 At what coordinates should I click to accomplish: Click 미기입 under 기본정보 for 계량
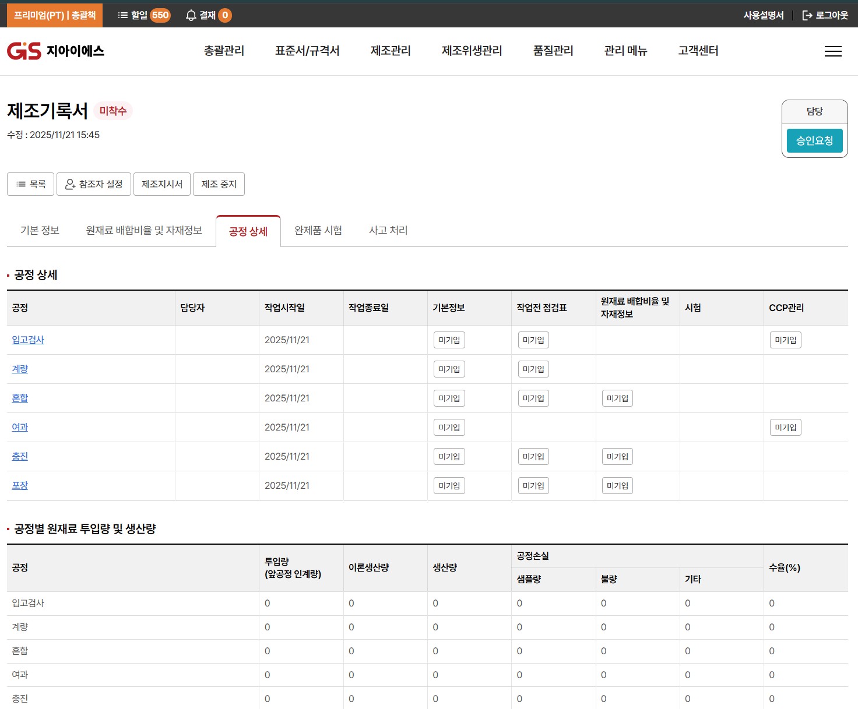[449, 369]
